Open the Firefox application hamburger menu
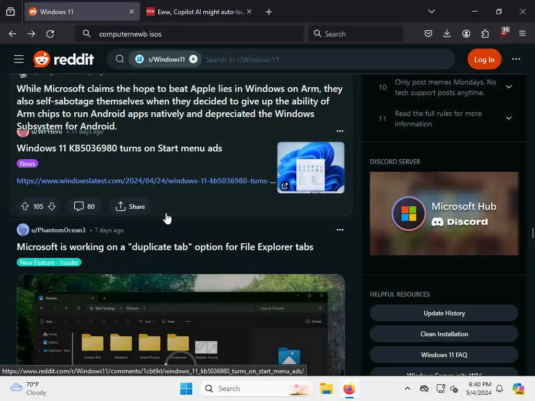535x401 pixels. pos(522,33)
